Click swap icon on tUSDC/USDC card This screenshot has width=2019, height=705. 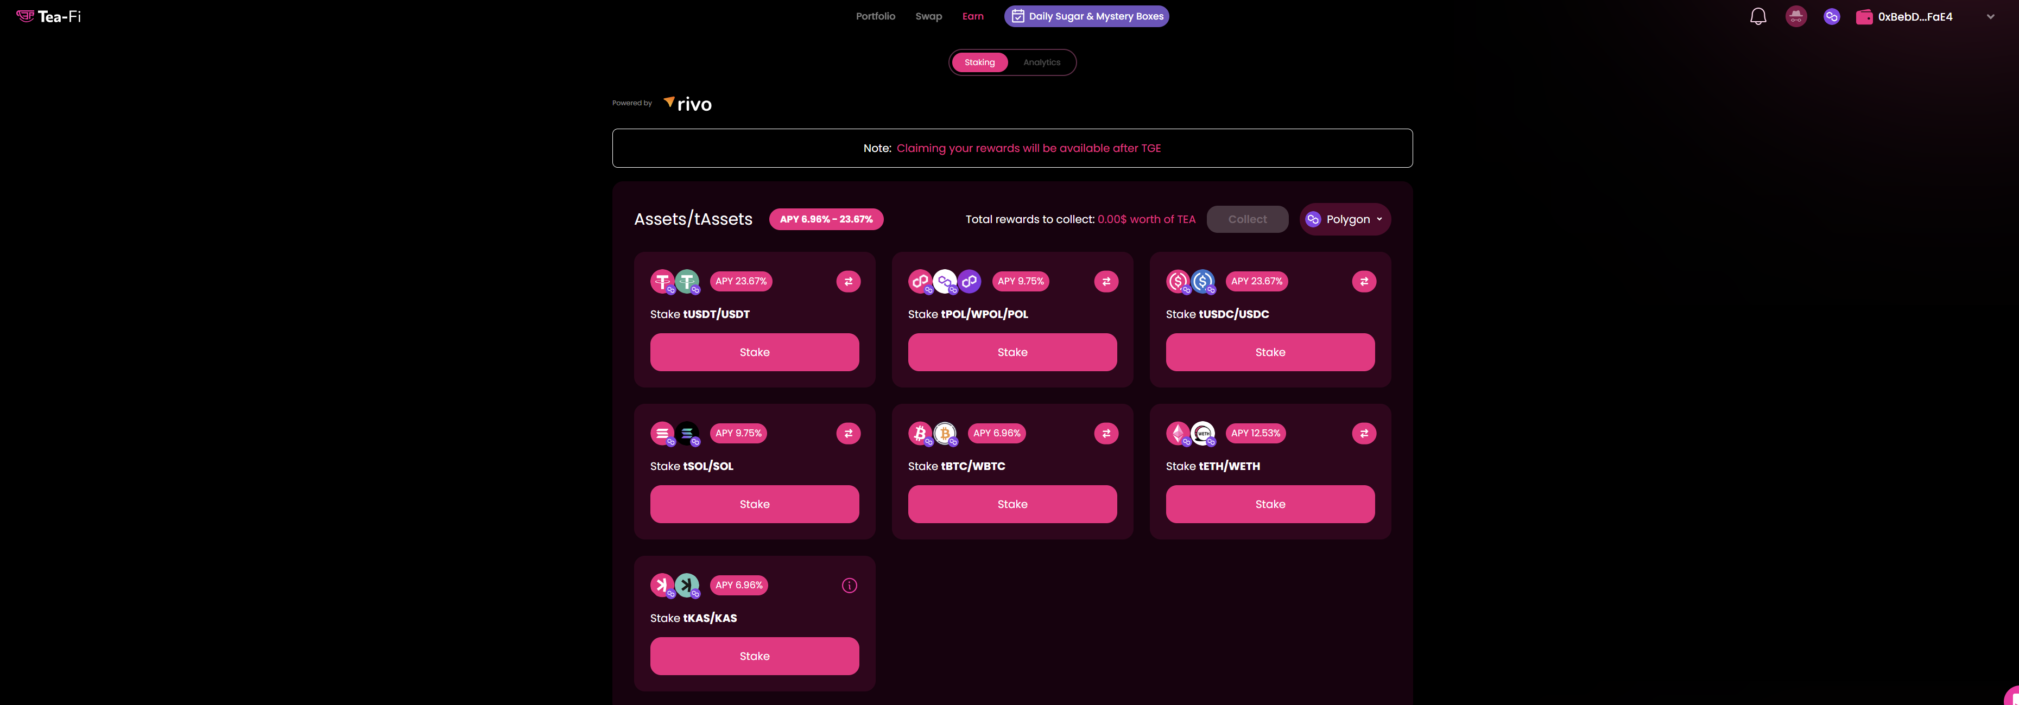click(1364, 281)
